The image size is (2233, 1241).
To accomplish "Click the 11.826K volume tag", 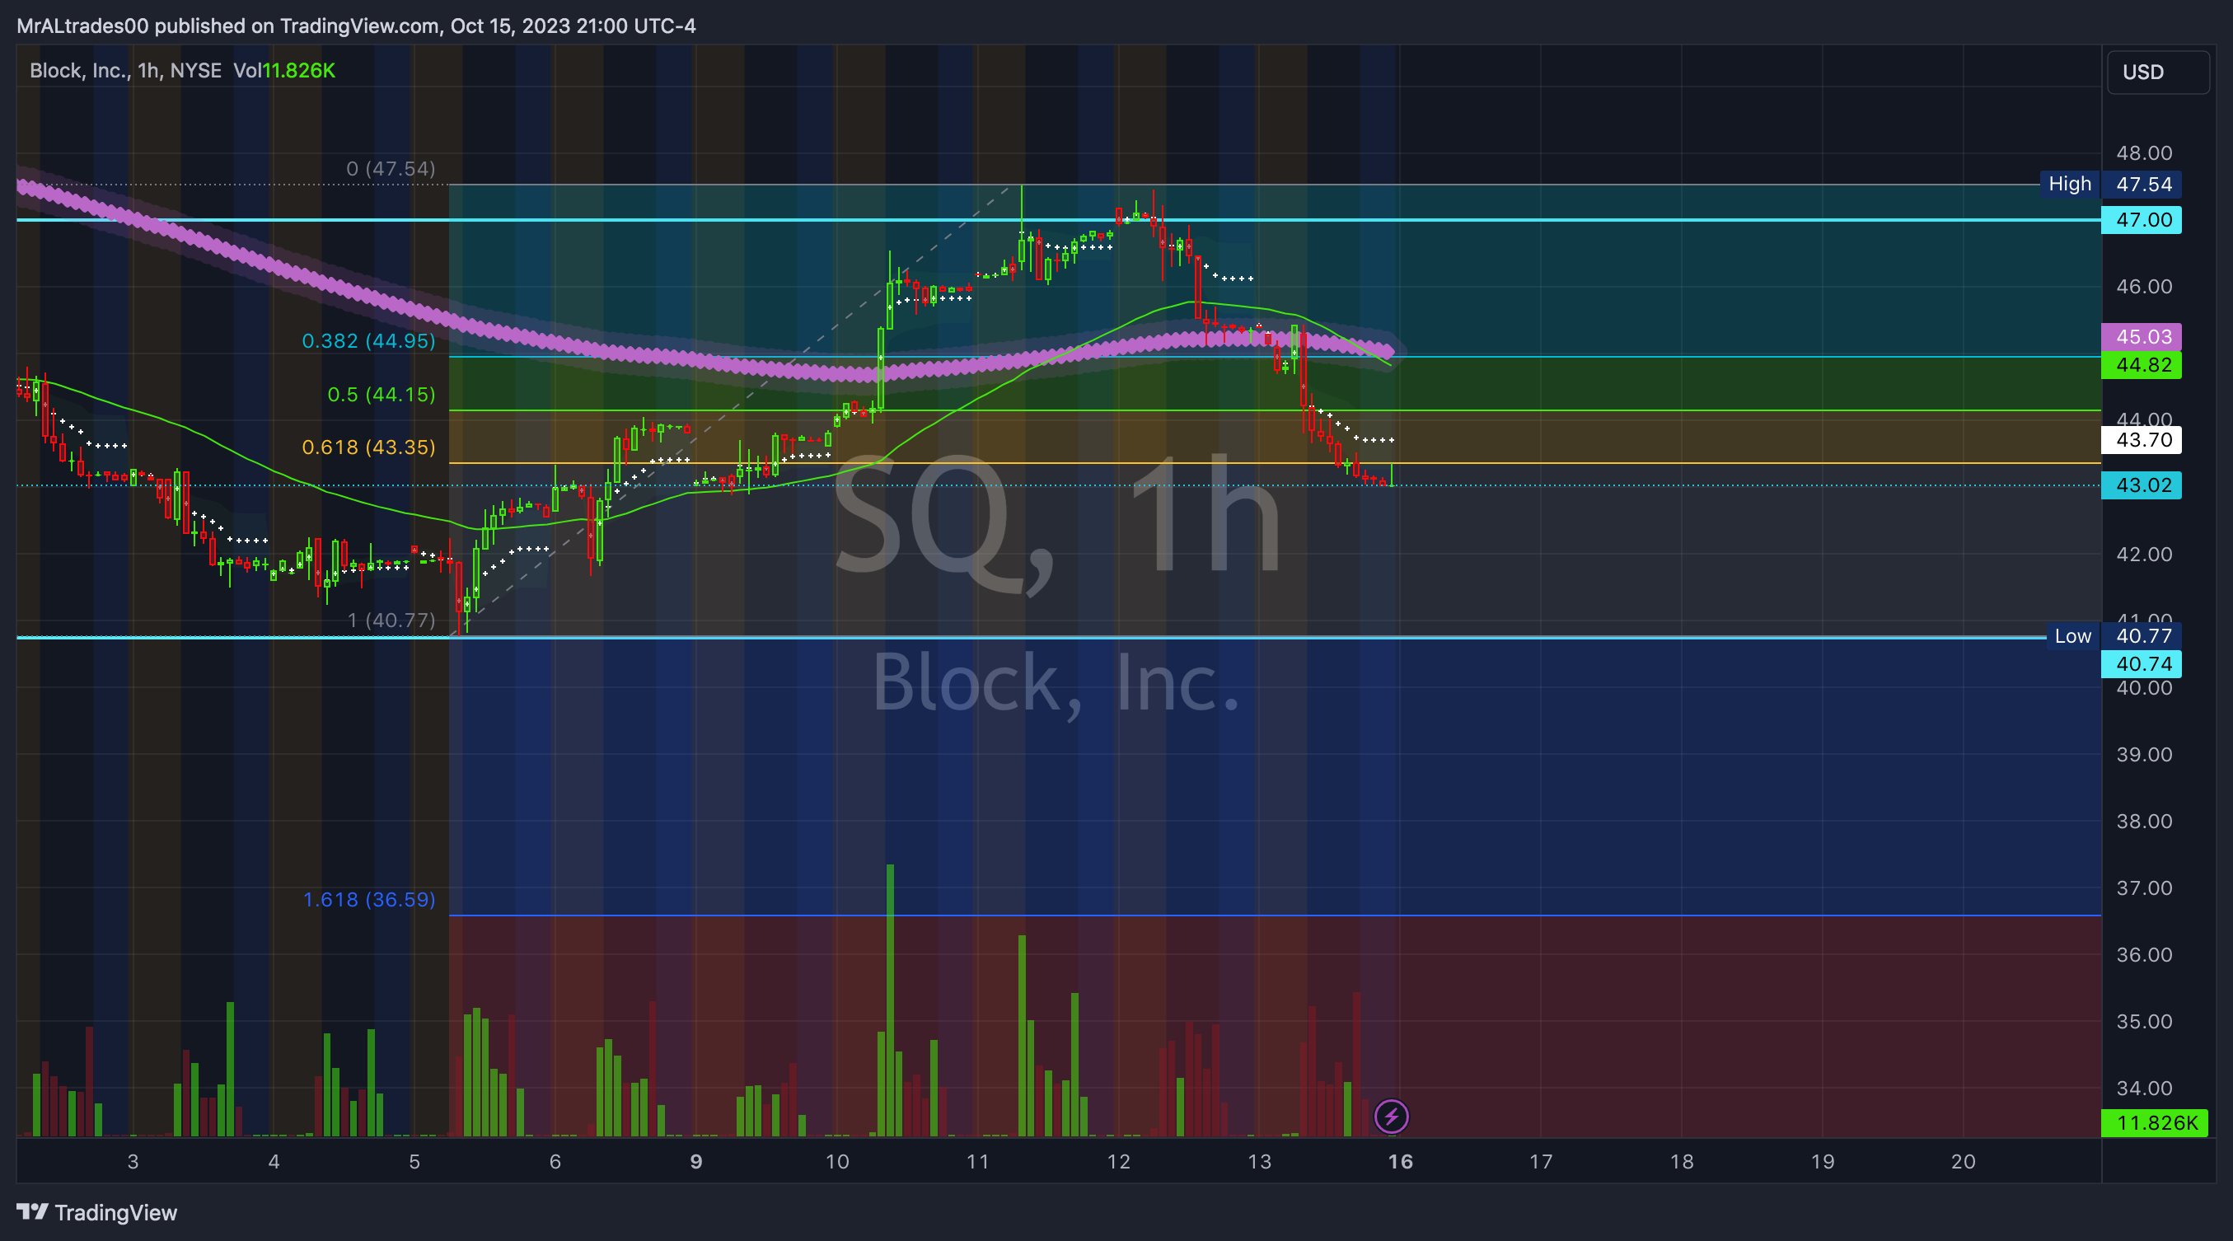I will click(2155, 1123).
